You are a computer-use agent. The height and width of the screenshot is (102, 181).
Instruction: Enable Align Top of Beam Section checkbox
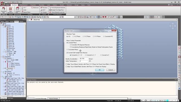pyautogui.click(x=66, y=64)
